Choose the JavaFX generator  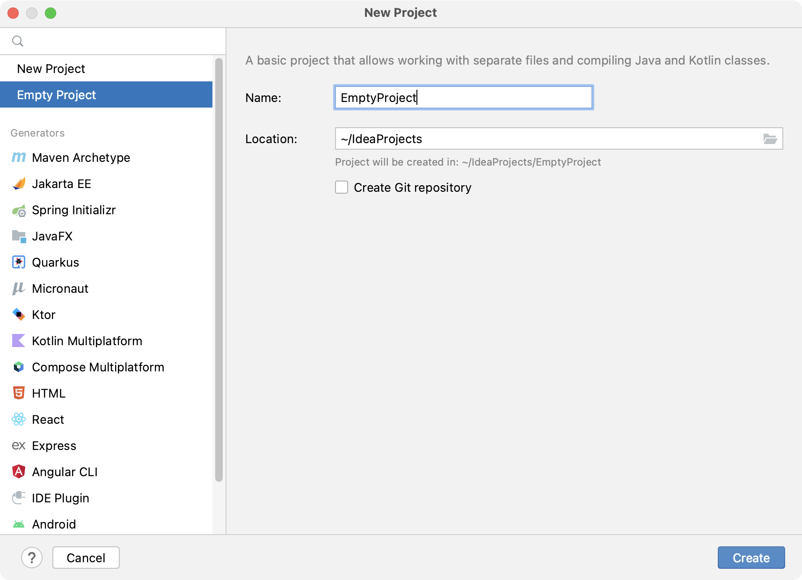click(106, 236)
